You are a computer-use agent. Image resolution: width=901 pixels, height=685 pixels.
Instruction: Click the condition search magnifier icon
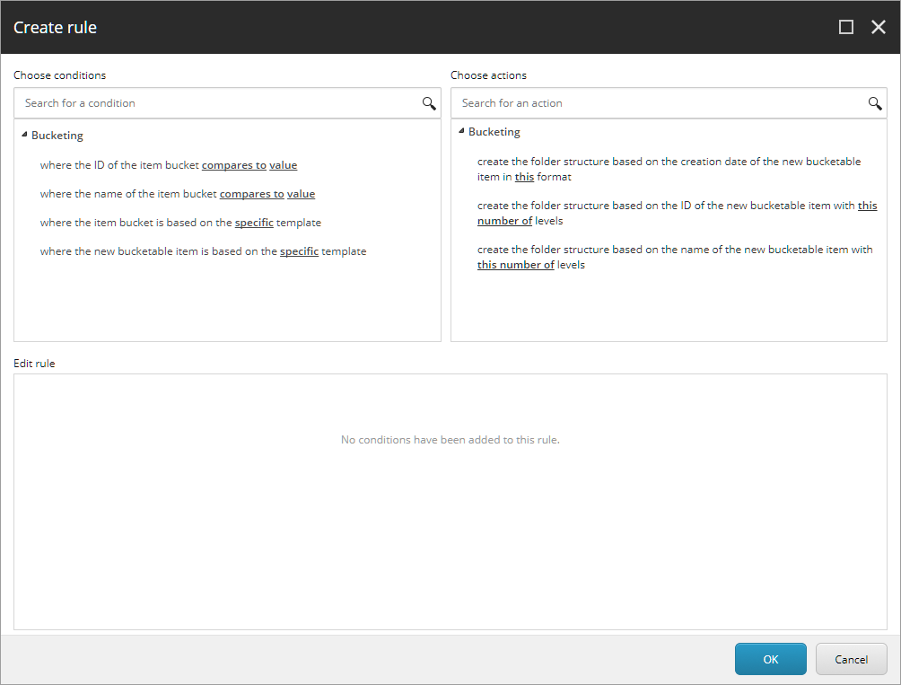(428, 102)
